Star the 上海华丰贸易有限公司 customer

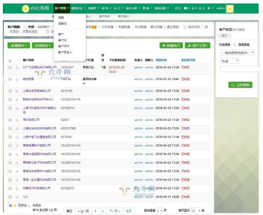tap(17, 91)
